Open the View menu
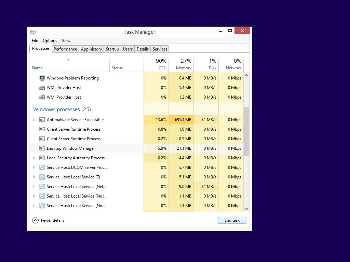Screen dimensions: 350x262 click(66, 41)
